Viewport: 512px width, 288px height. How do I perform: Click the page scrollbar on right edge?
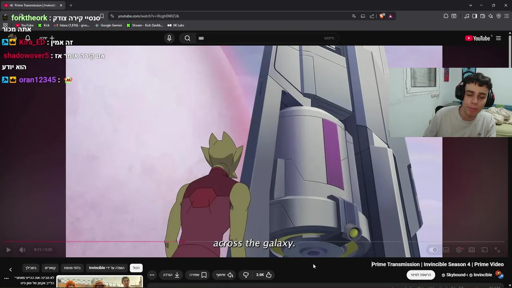[510, 52]
